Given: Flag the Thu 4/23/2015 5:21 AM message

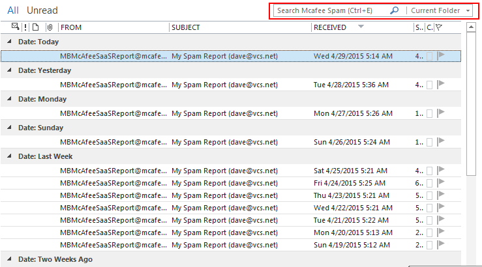Looking at the screenshot, I should coord(441,195).
